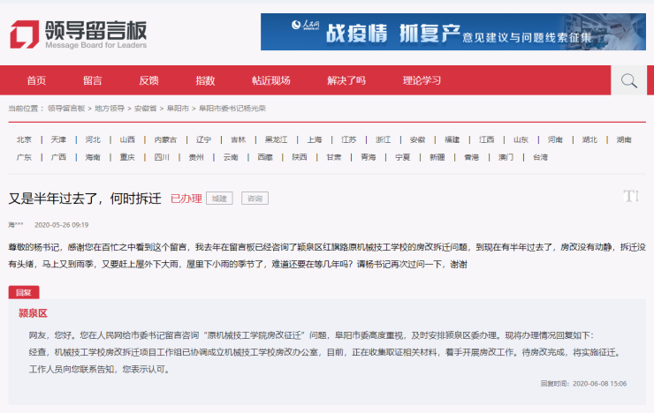654x413 pixels.
Task: Select the 台湾 region link
Action: point(540,157)
